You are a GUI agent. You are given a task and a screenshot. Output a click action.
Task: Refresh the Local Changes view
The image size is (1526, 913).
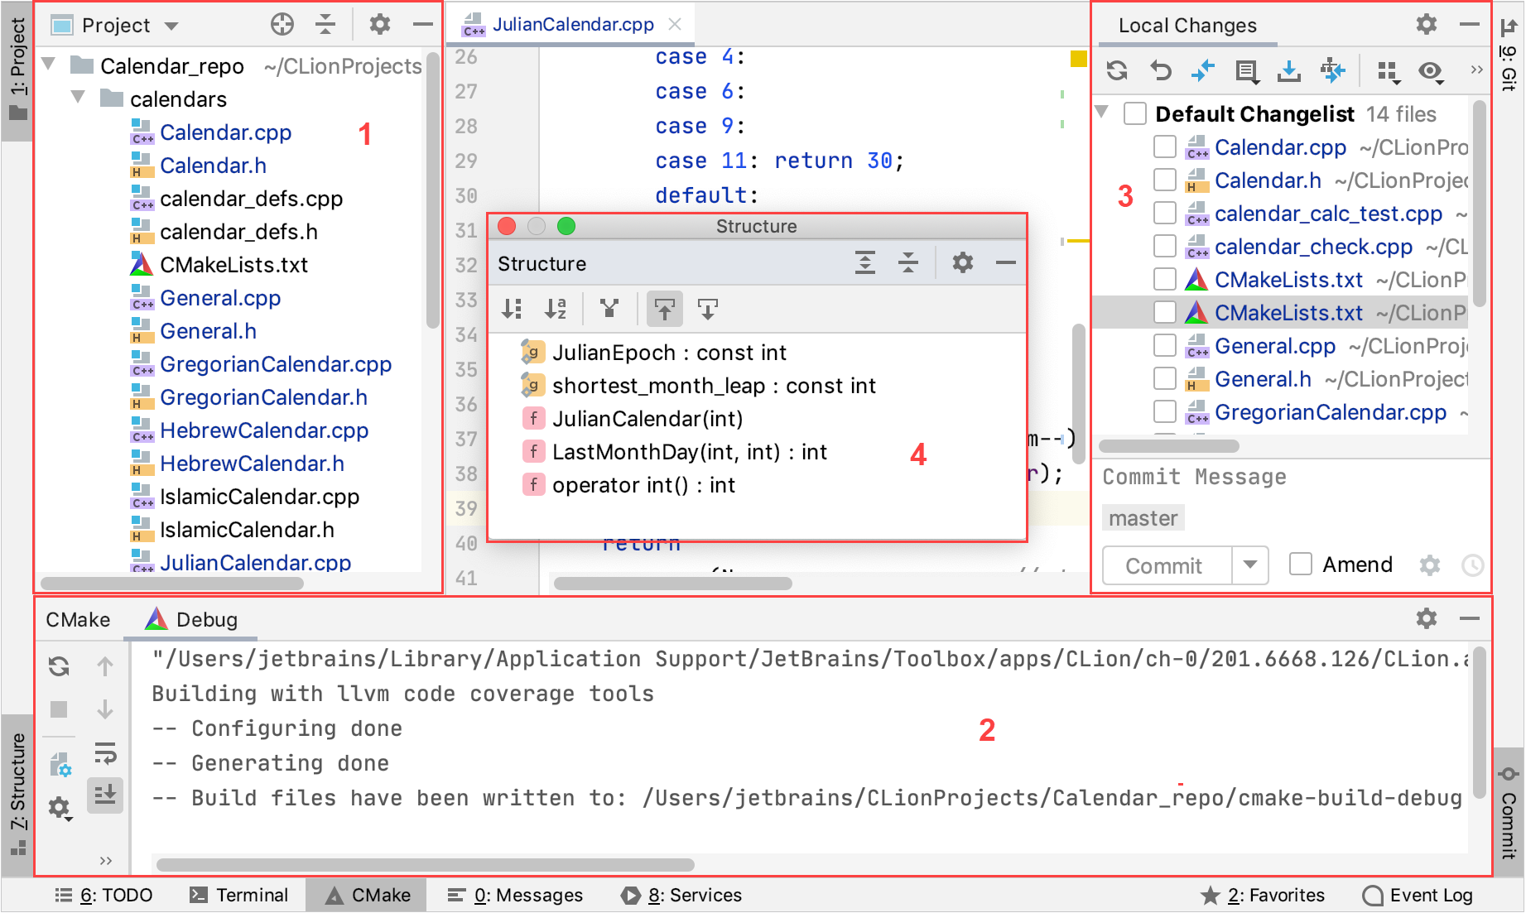coord(1116,70)
